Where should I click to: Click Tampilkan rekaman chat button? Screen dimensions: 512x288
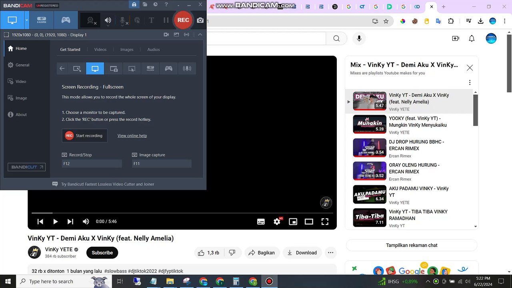click(412, 245)
